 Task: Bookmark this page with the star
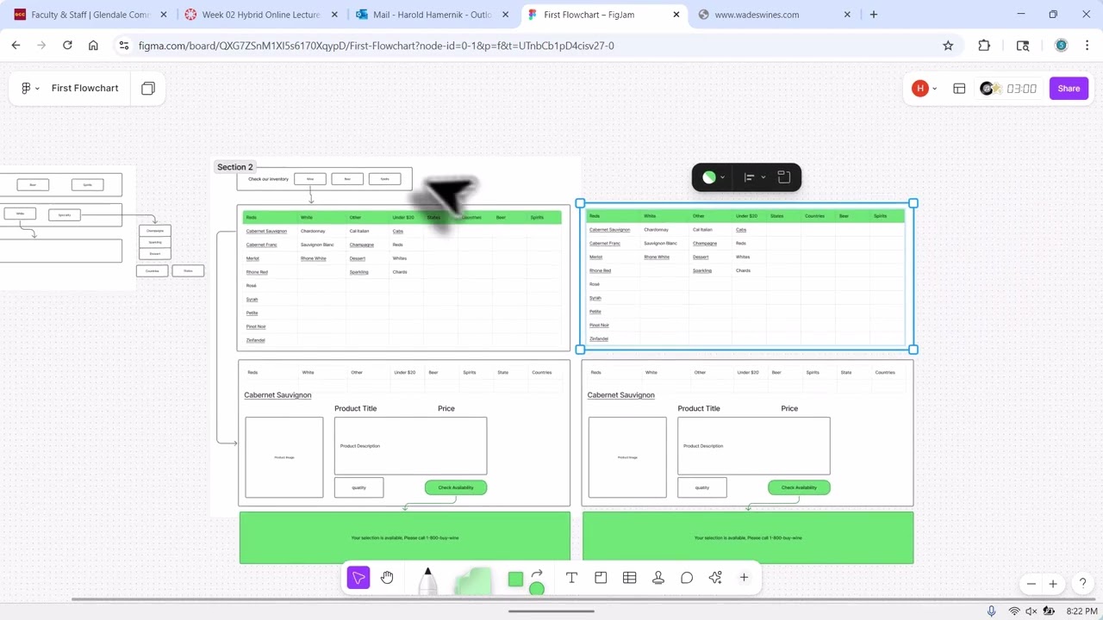click(x=948, y=46)
